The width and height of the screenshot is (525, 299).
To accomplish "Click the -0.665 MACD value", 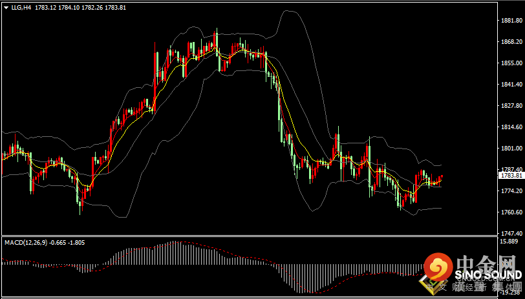I will pyautogui.click(x=58, y=242).
